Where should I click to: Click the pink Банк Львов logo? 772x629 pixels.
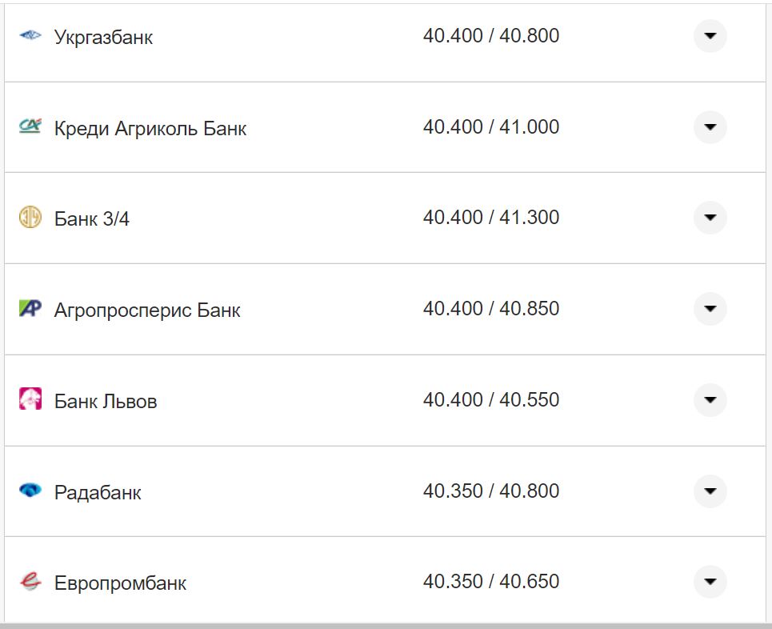30,399
